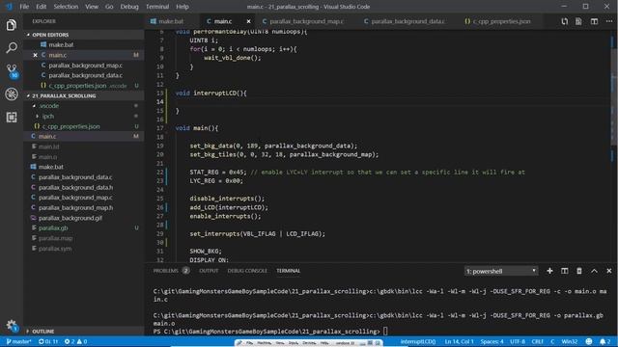This screenshot has width=618, height=347.
Task: Open the Extensions view in activity bar
Action: (12, 117)
